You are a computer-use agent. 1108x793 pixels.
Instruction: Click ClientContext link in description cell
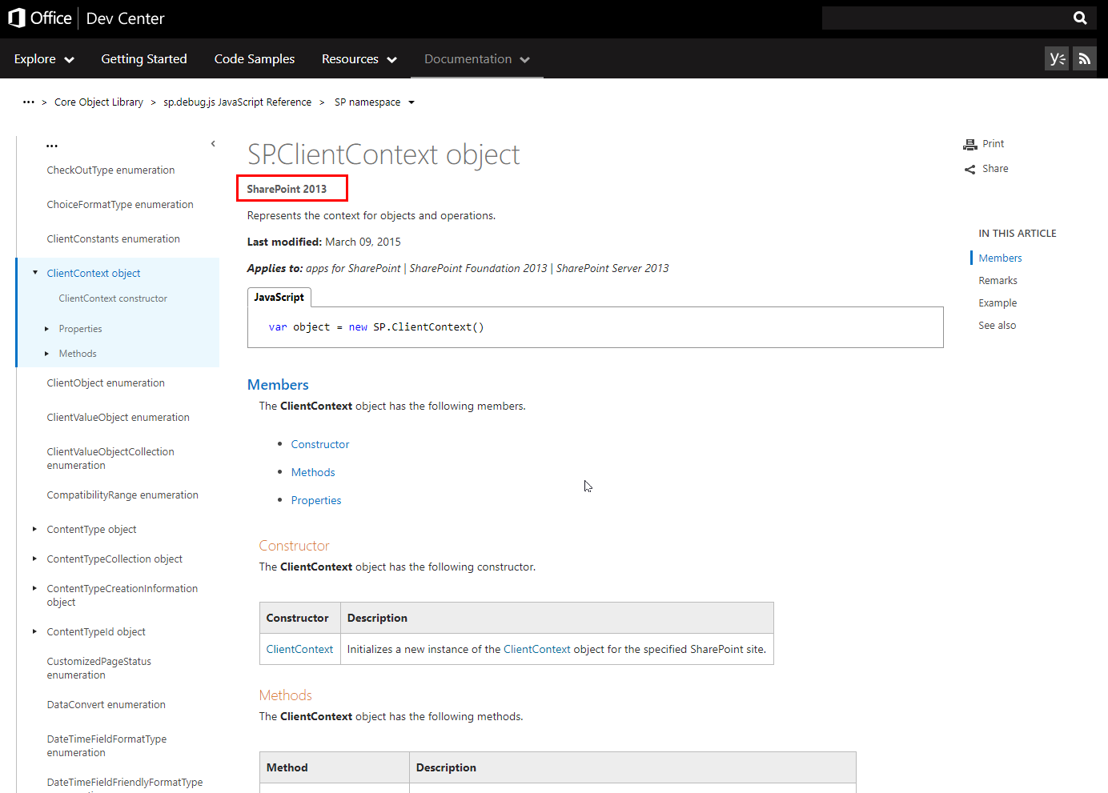[x=537, y=649]
